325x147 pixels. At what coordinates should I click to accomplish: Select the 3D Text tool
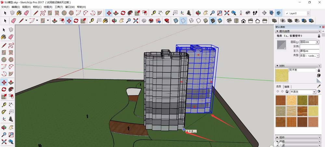click(x=189, y=13)
